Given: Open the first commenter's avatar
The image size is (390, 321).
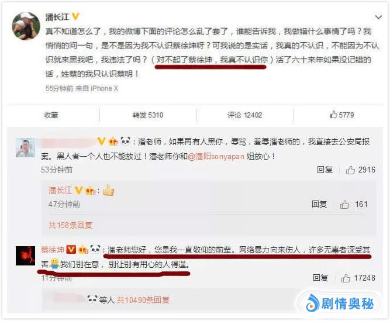Looking at the screenshot, I should tap(25, 148).
